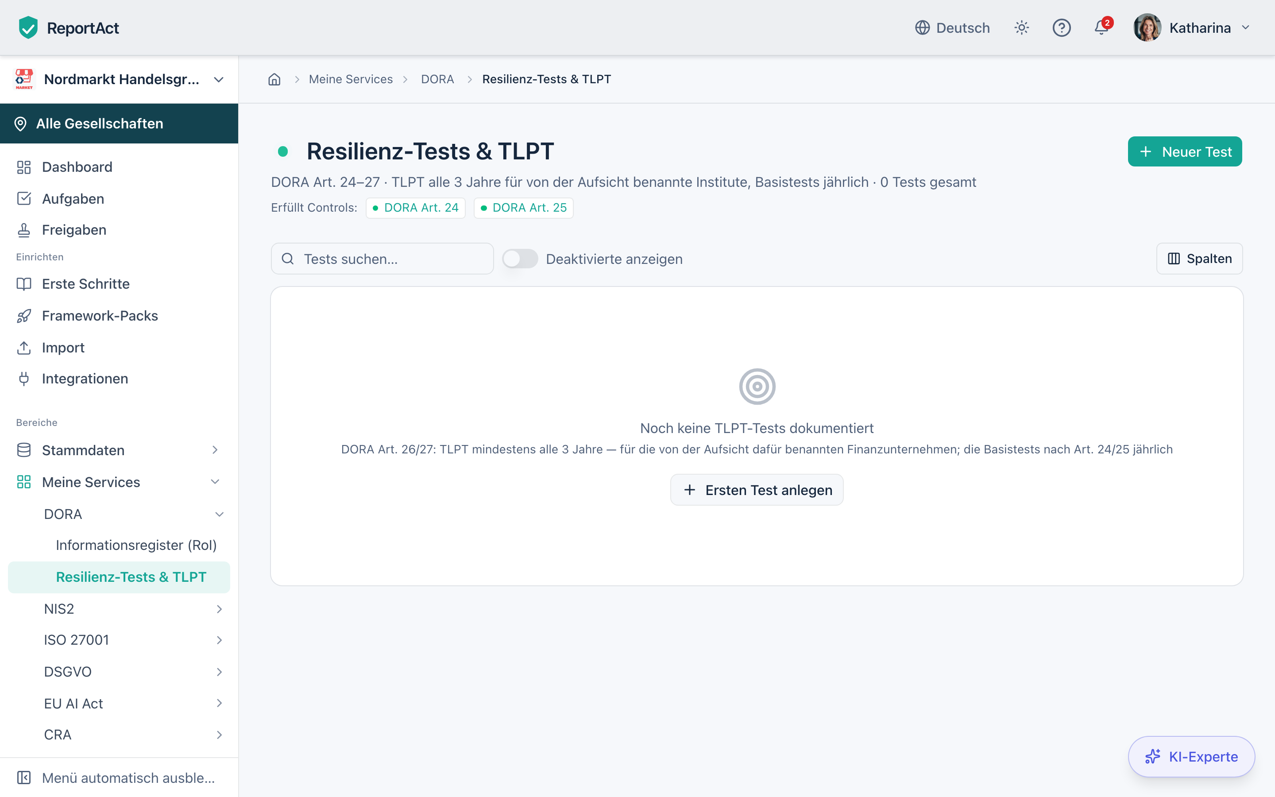The image size is (1275, 797).
Task: Click the Import upload icon
Action: pos(24,348)
